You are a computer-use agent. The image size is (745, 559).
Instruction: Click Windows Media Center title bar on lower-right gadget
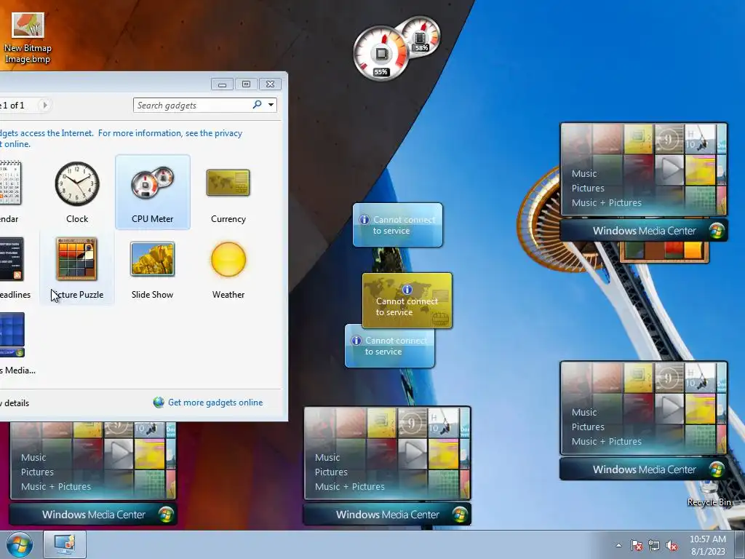tap(644, 469)
